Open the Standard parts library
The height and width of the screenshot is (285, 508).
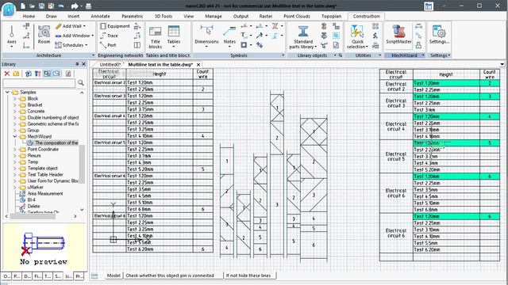pos(303,37)
